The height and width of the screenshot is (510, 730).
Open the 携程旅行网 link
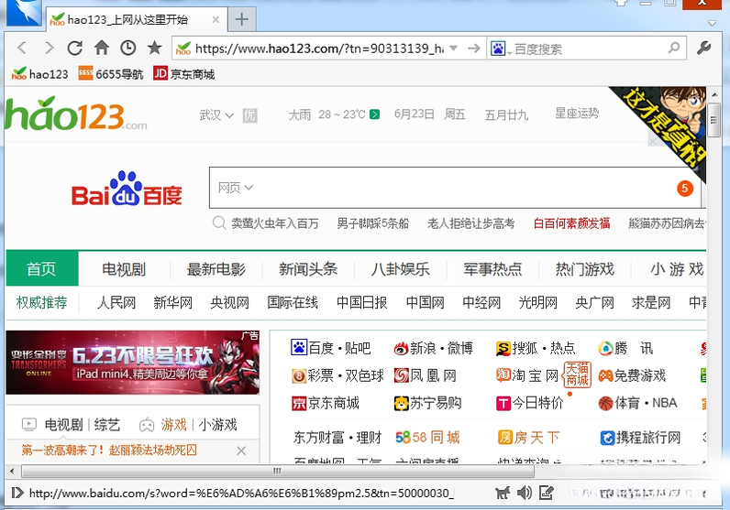point(640,438)
